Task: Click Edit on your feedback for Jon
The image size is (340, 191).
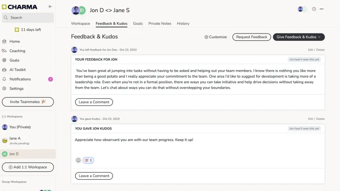Action: pos(310,50)
